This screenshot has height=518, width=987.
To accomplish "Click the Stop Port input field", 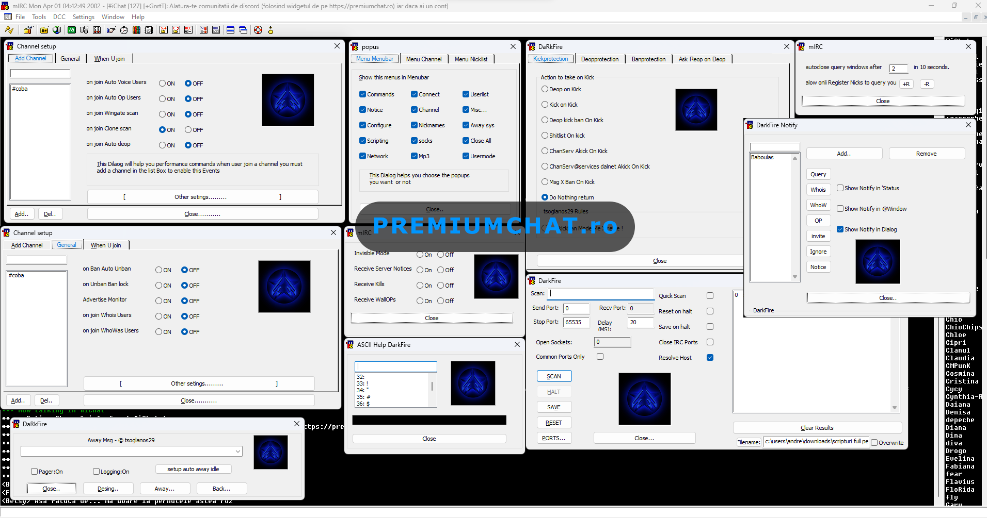I will click(576, 322).
